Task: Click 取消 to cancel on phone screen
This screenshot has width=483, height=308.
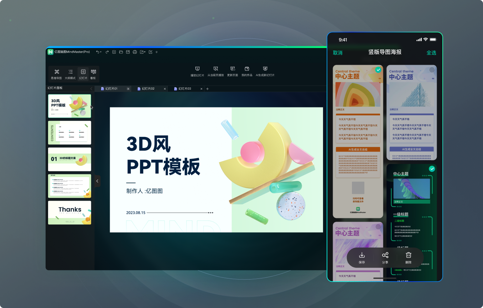Action: pyautogui.click(x=338, y=53)
